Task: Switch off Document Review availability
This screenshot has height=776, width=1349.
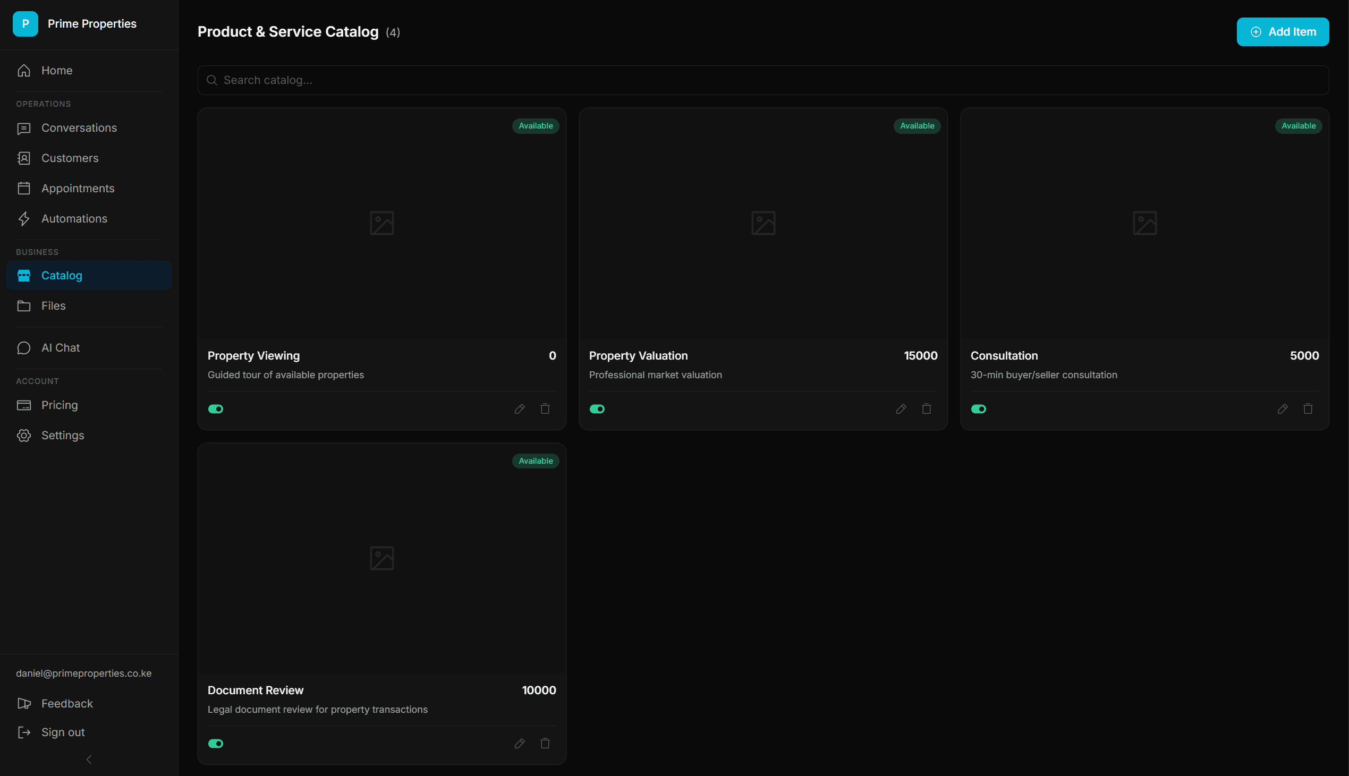Action: 216,744
